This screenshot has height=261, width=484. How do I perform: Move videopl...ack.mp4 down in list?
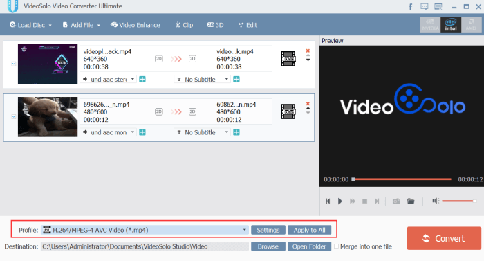(308, 60)
